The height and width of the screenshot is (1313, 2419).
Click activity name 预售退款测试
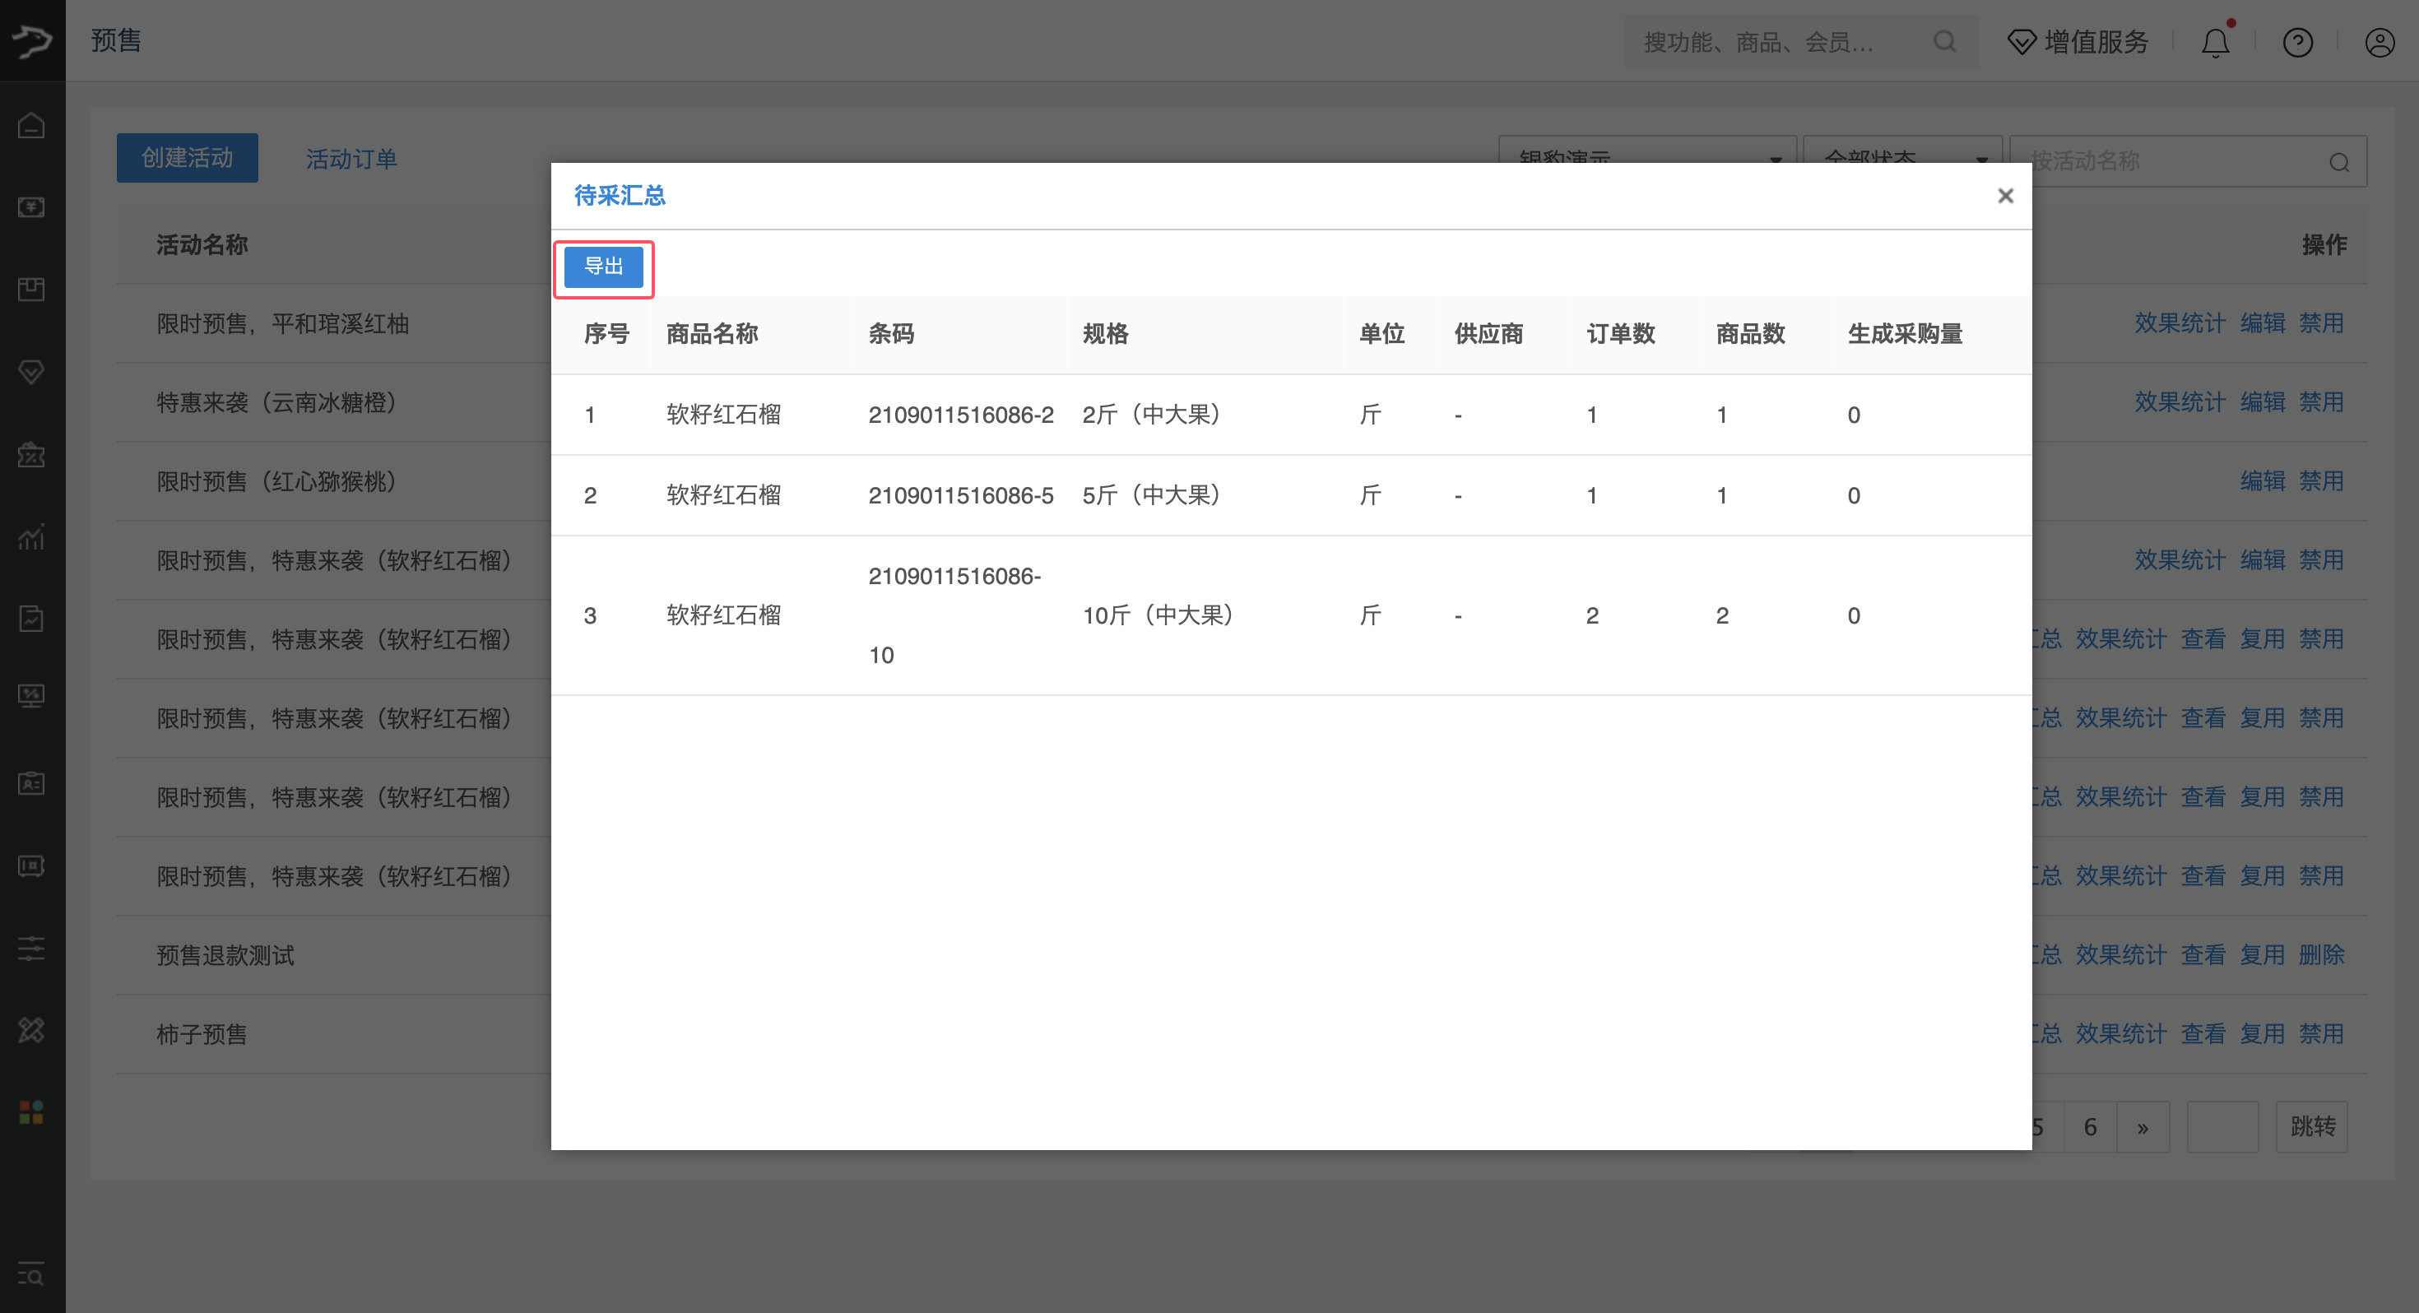click(225, 955)
